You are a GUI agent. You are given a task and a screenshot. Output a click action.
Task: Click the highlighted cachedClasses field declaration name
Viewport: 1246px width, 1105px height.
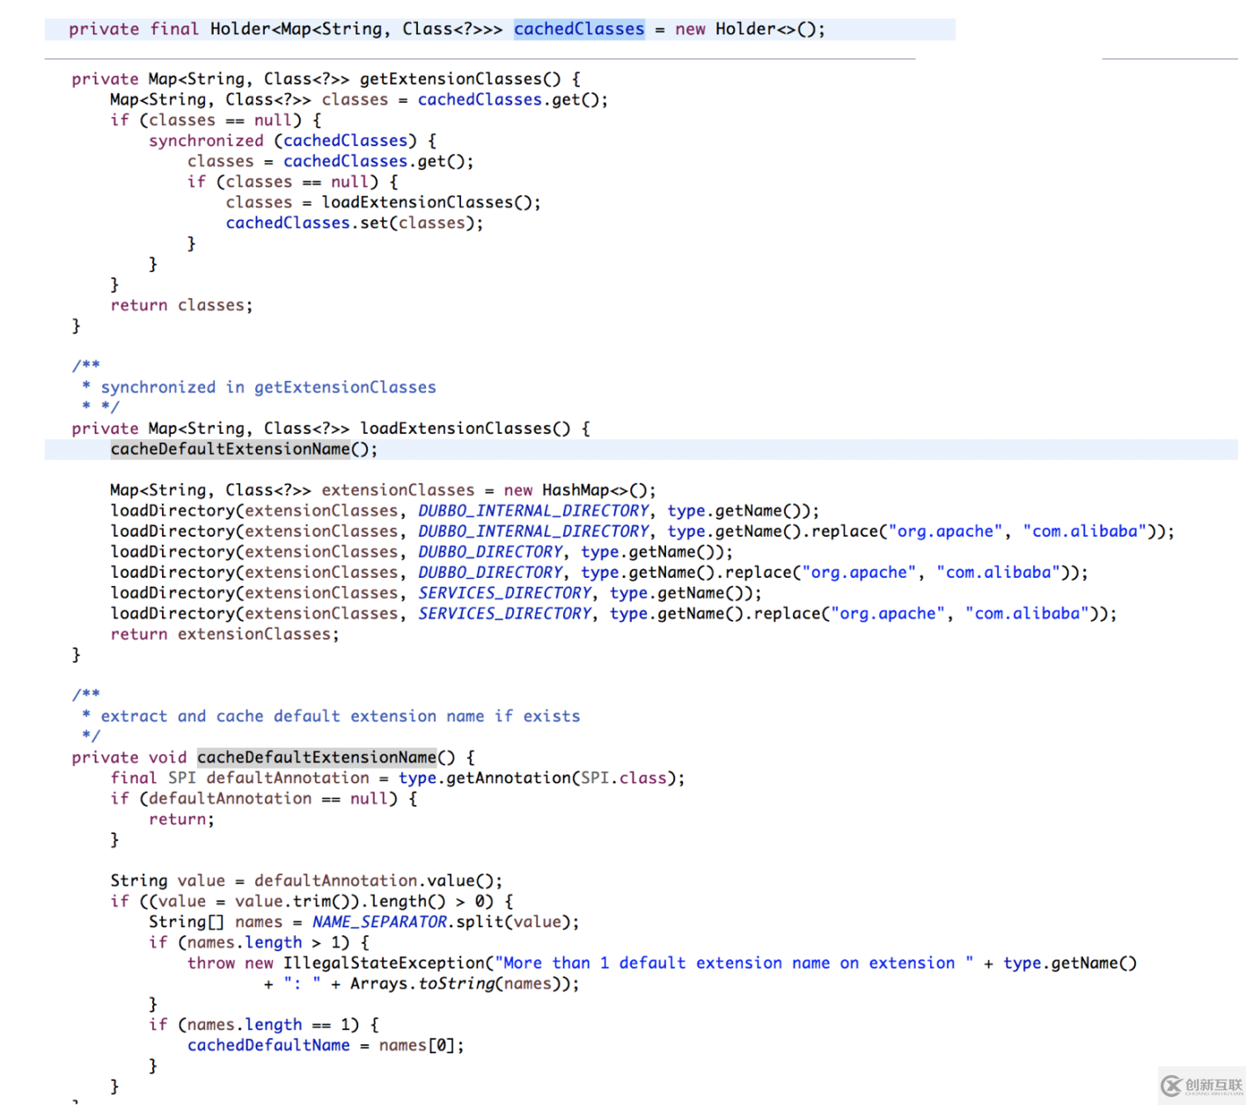[x=579, y=29]
